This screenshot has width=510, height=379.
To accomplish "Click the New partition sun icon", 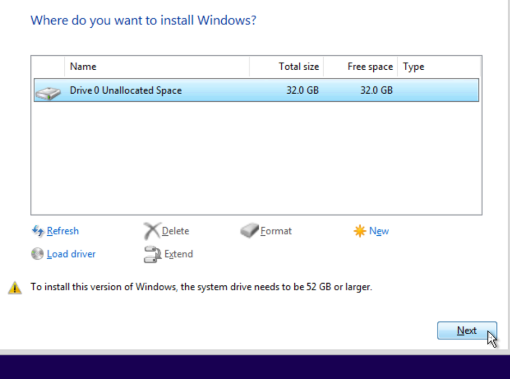I will coord(360,231).
